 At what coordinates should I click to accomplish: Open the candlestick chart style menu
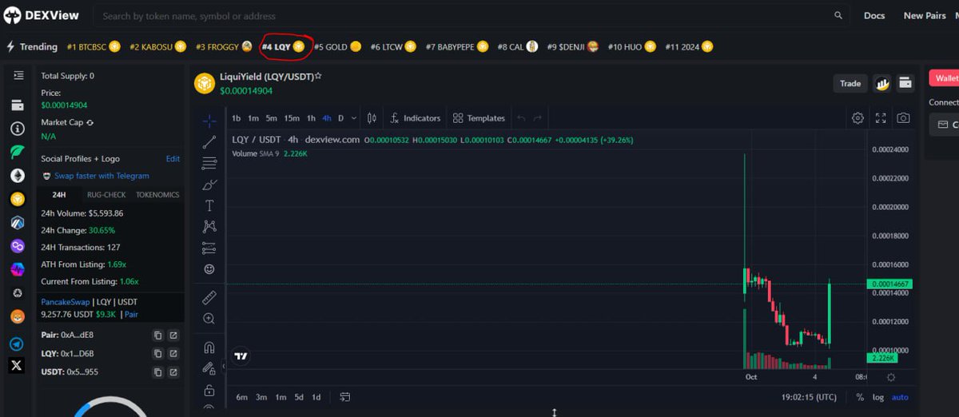pyautogui.click(x=372, y=118)
